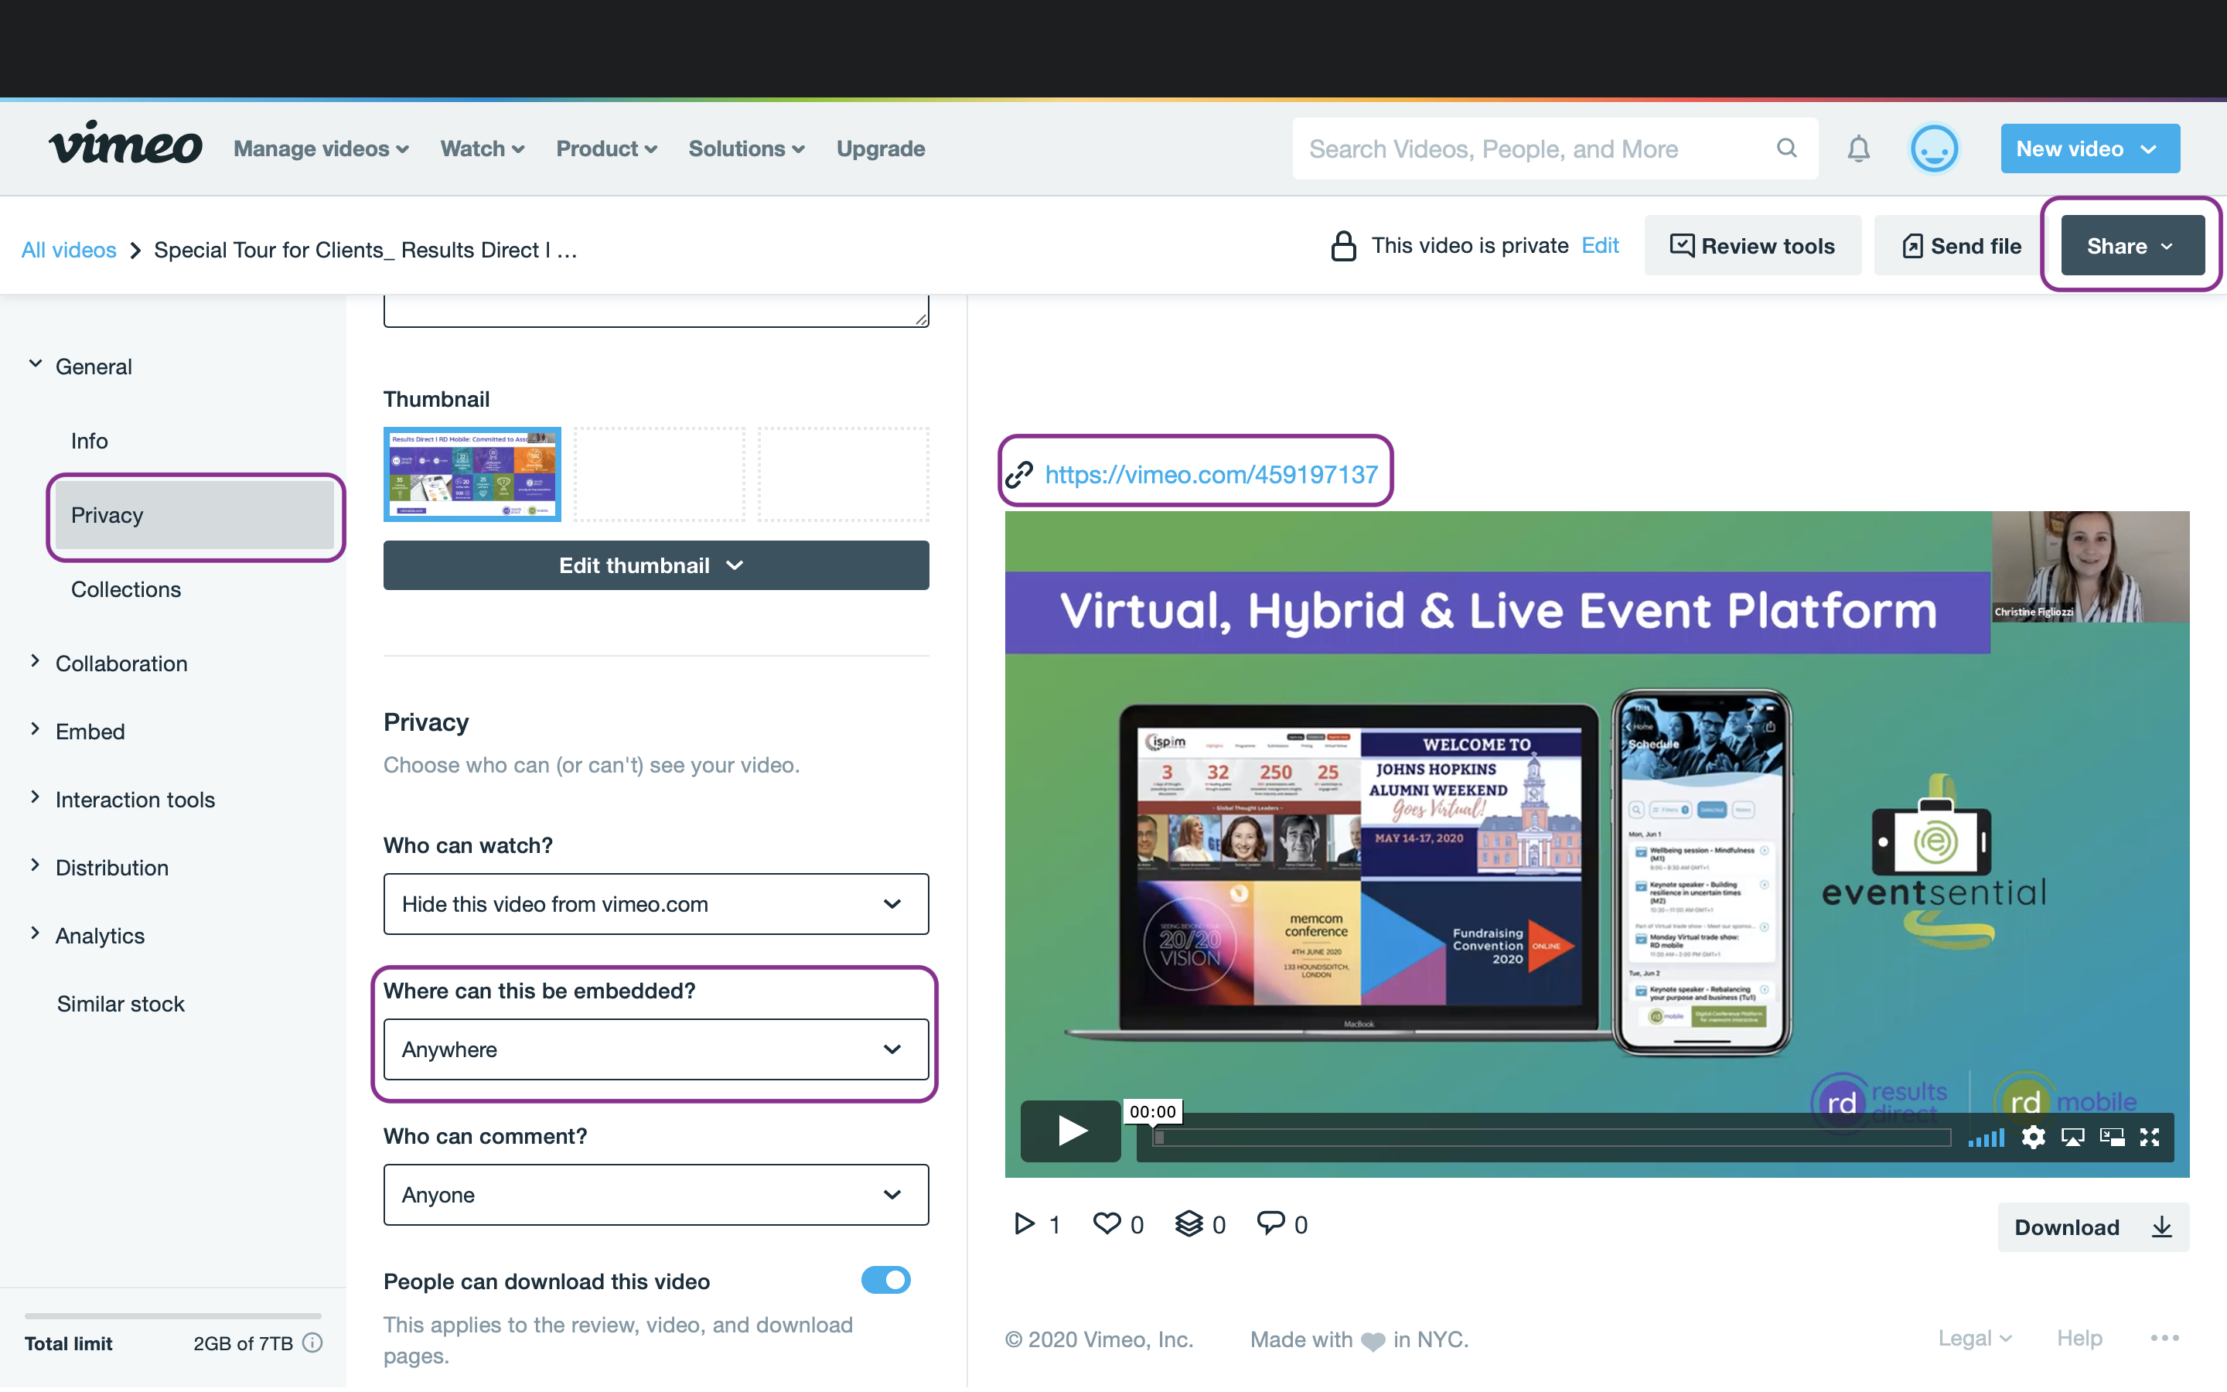
Task: Click the Share button
Action: coord(2131,246)
